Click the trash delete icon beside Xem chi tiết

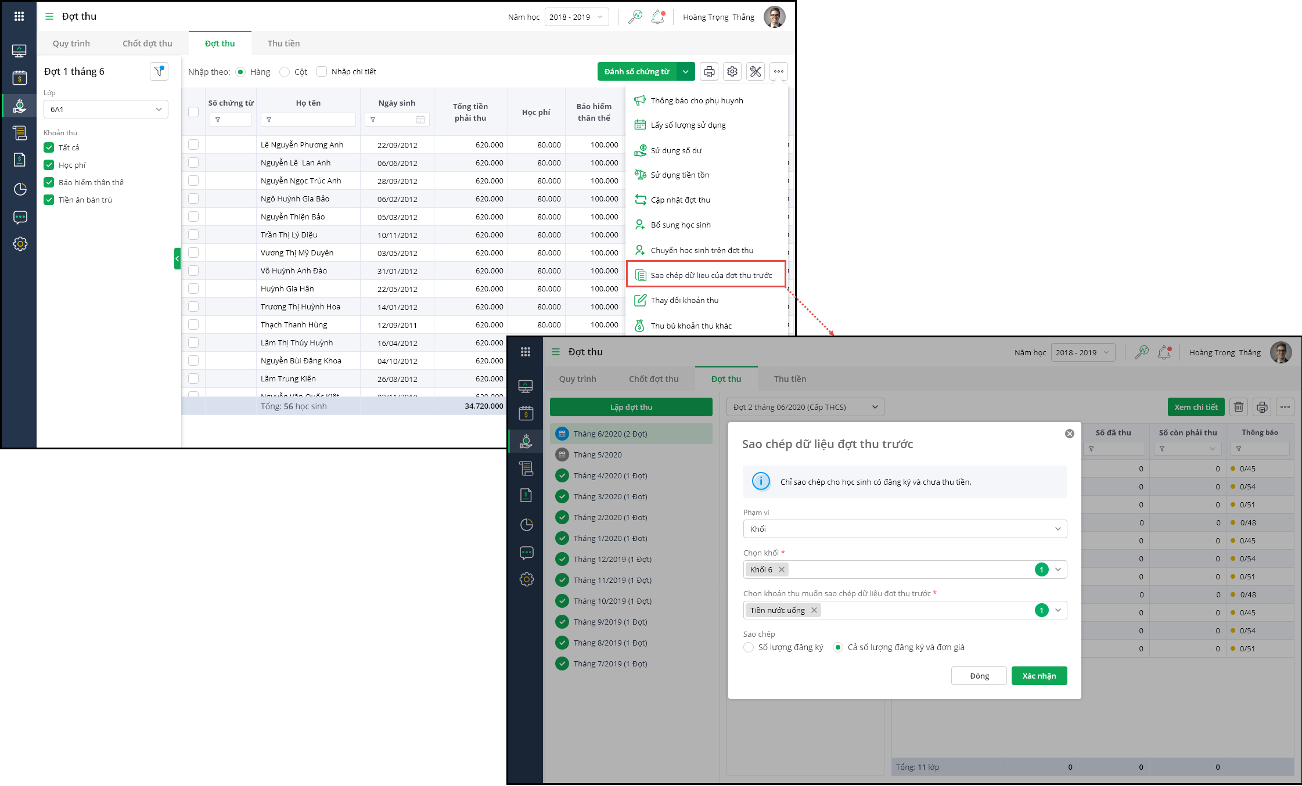(x=1239, y=407)
